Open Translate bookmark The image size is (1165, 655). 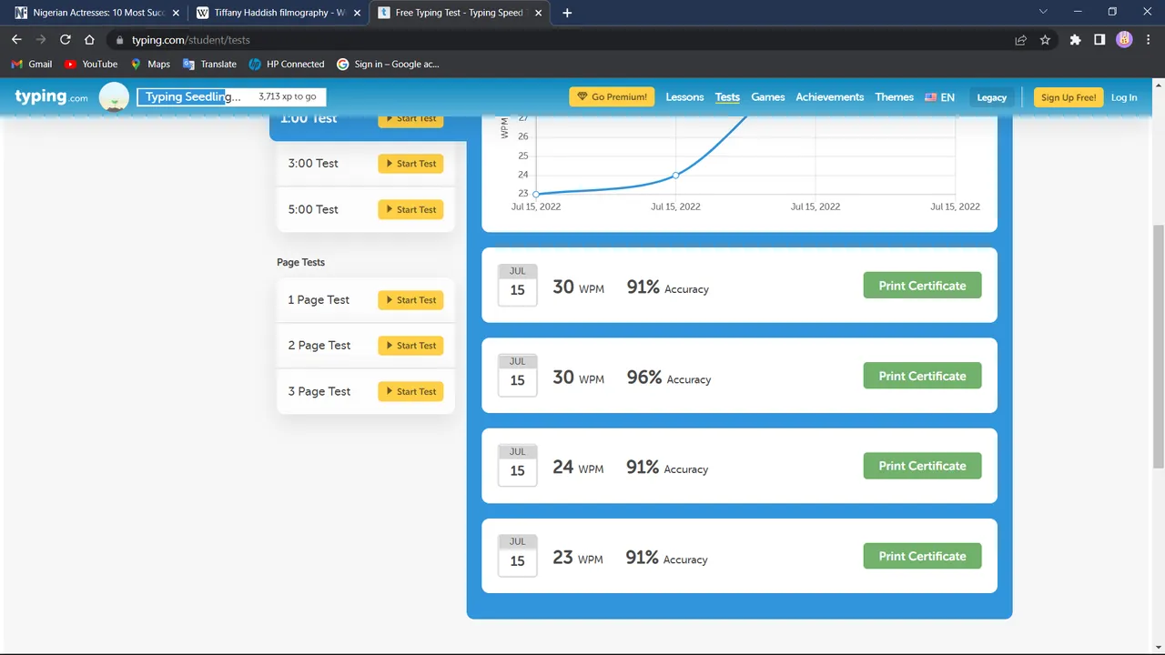pos(209,65)
